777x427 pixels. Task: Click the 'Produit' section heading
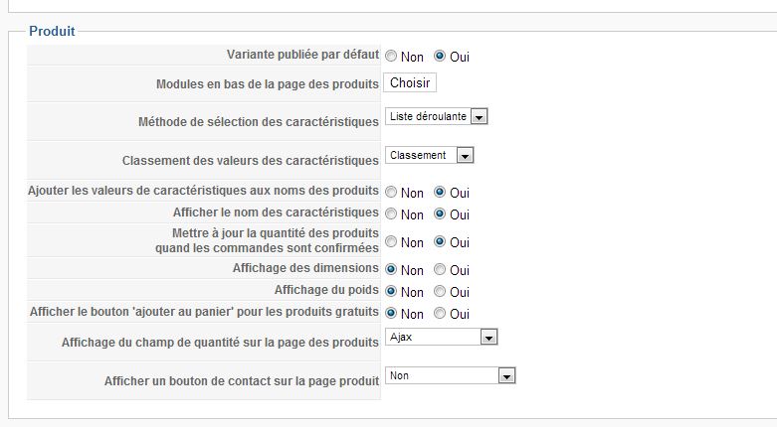[x=52, y=32]
